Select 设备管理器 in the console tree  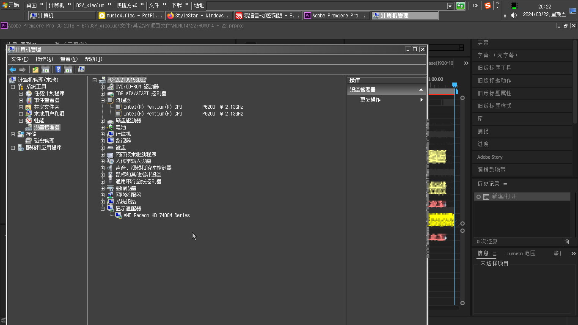click(47, 127)
